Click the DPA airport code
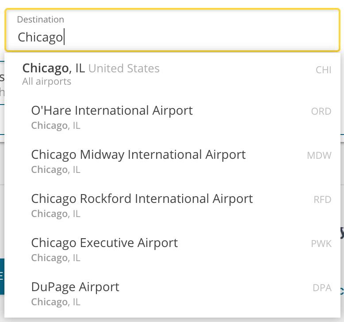 [322, 288]
